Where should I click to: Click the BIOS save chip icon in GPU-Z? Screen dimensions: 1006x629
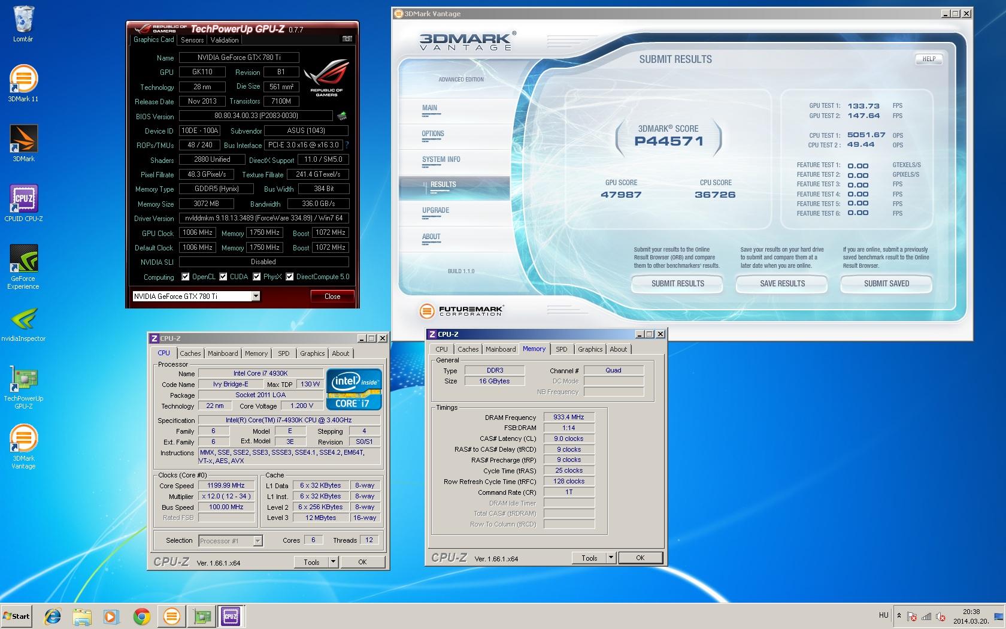[x=342, y=116]
